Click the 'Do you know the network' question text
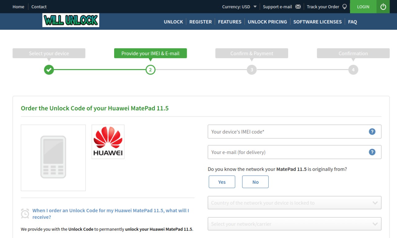This screenshot has width=397, height=238. coord(277,169)
